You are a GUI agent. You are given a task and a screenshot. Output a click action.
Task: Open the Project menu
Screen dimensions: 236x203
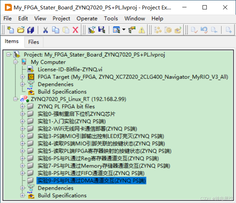click(61, 18)
